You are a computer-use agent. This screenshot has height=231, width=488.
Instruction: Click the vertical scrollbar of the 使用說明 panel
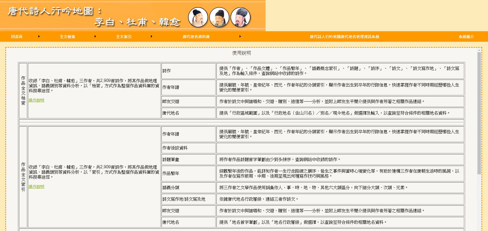click(479, 113)
